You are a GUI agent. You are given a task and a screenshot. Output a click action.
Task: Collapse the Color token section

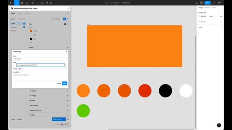(x=30, y=24)
